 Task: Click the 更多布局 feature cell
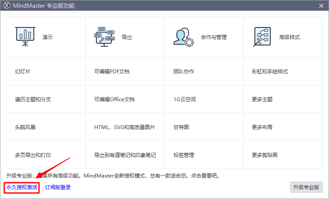click(x=283, y=127)
